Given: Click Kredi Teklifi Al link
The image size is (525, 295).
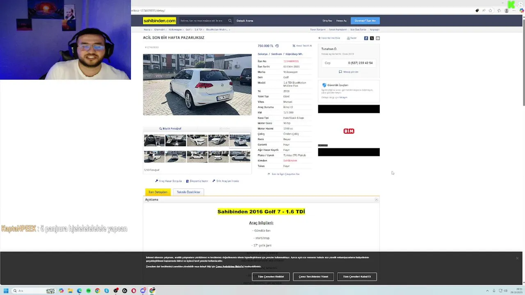Looking at the screenshot, I should click(302, 46).
